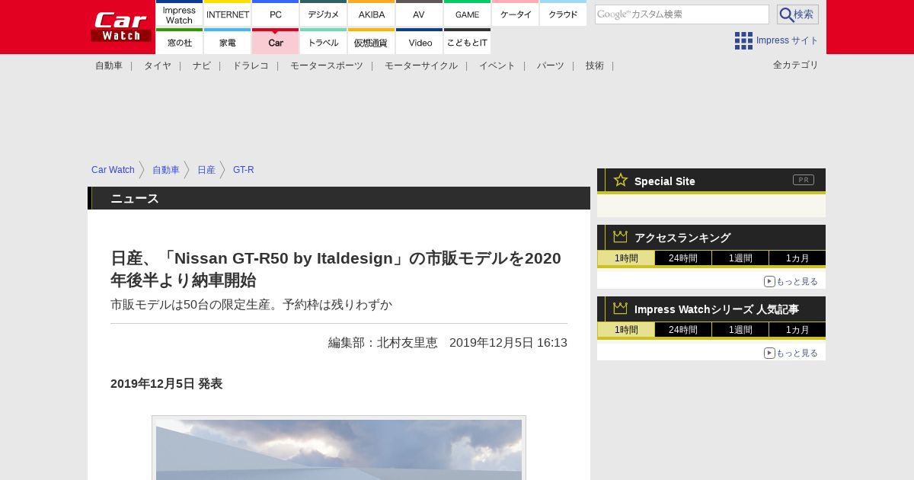Go to Car Watch breadcrumb link
The height and width of the screenshot is (480, 914).
pyautogui.click(x=113, y=170)
